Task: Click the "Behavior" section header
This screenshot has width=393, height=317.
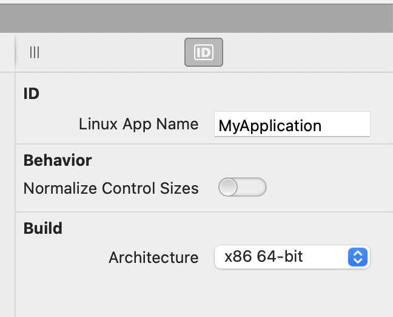Action: tap(58, 160)
